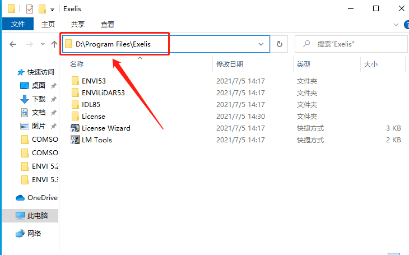Open the address bar history dropdown
Screen dimensions: 409x255
click(261, 44)
